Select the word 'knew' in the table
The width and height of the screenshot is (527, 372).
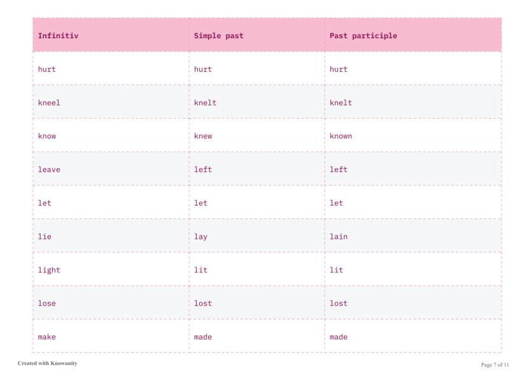coord(203,136)
